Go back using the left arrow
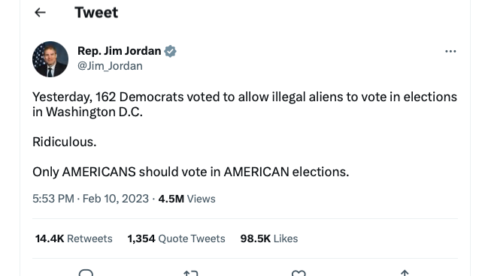This screenshot has height=276, width=479. click(40, 13)
